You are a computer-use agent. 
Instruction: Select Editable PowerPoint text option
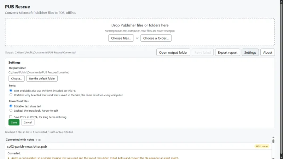pos(11,106)
